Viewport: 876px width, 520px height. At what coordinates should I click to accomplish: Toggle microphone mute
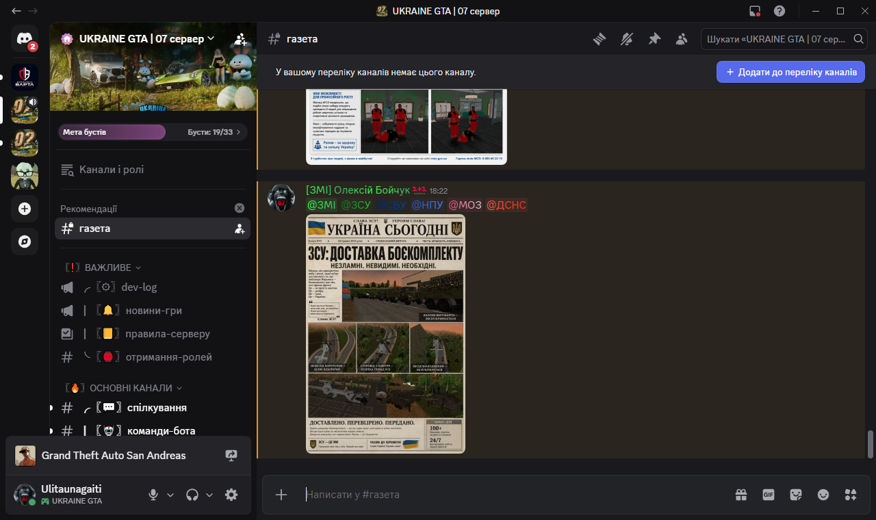[x=154, y=495]
